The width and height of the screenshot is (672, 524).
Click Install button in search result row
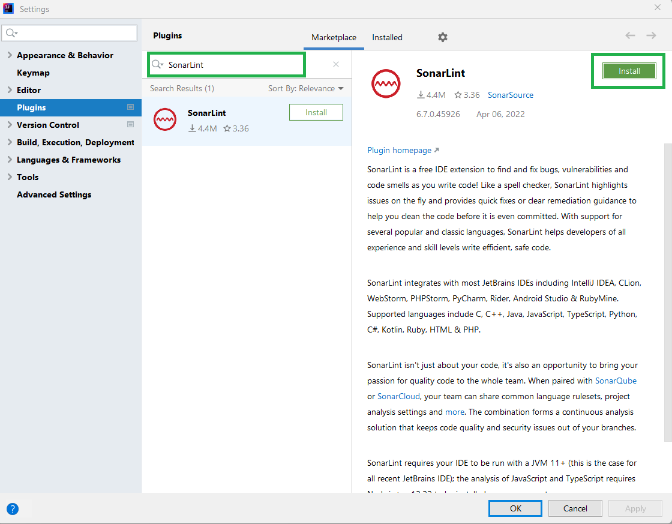click(316, 112)
